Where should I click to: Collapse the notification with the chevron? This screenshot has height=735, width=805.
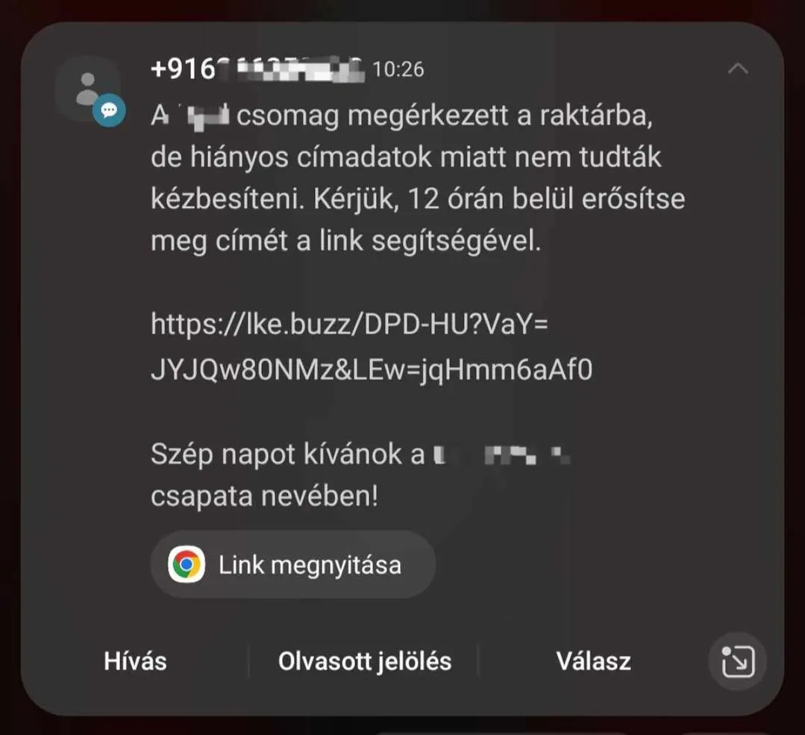coord(738,69)
